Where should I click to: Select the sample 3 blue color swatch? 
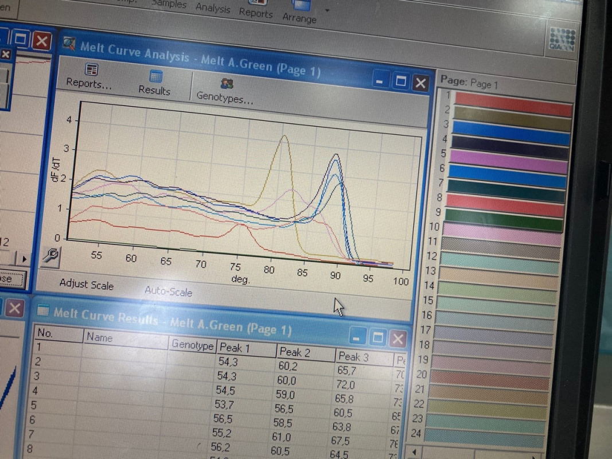pyautogui.click(x=510, y=133)
